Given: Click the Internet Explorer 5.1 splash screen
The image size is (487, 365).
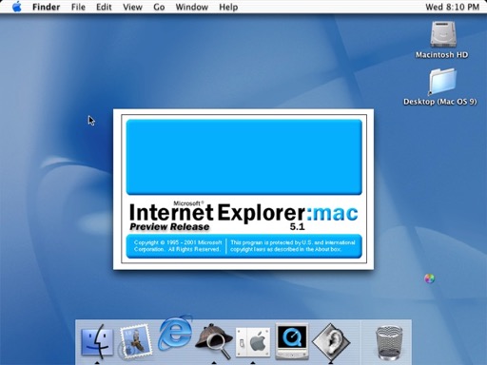Looking at the screenshot, I should coord(243,189).
